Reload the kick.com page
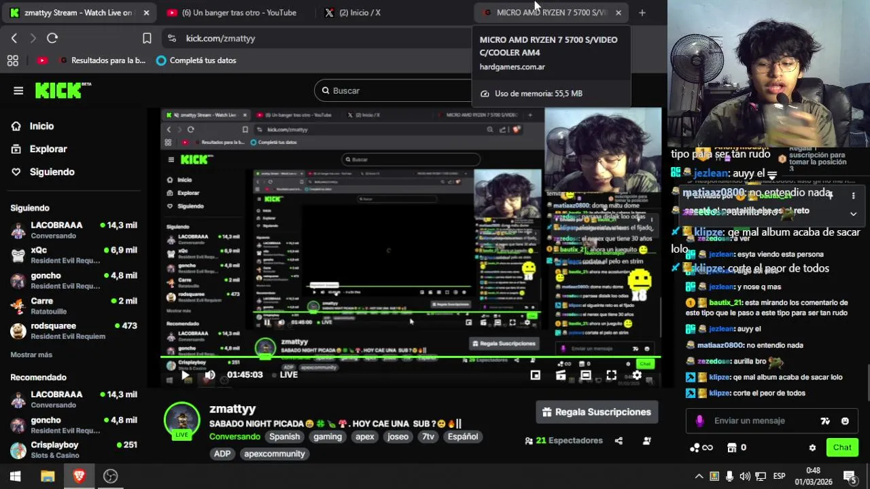This screenshot has width=870, height=489. pos(52,38)
